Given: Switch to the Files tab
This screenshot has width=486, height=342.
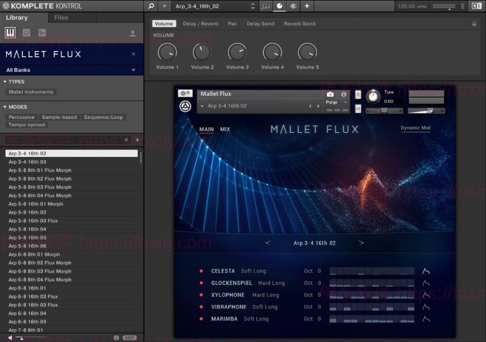Looking at the screenshot, I should tap(60, 17).
